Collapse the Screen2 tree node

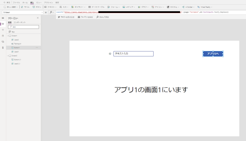coord(8,56)
